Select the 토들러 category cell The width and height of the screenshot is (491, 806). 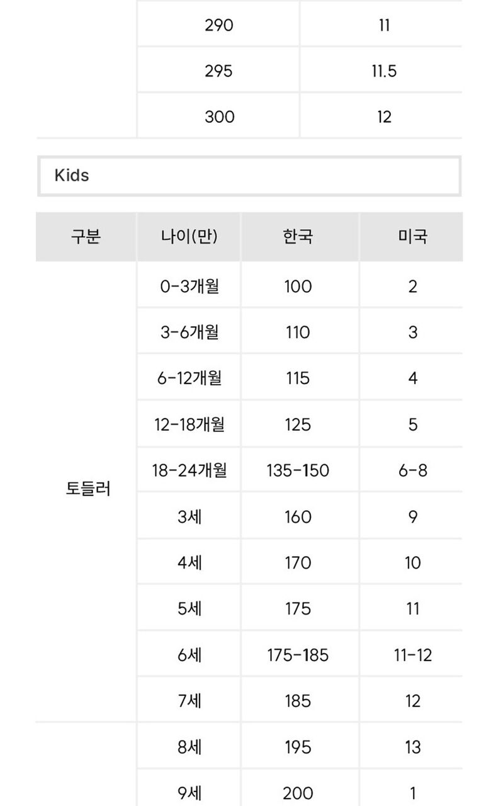tap(87, 489)
